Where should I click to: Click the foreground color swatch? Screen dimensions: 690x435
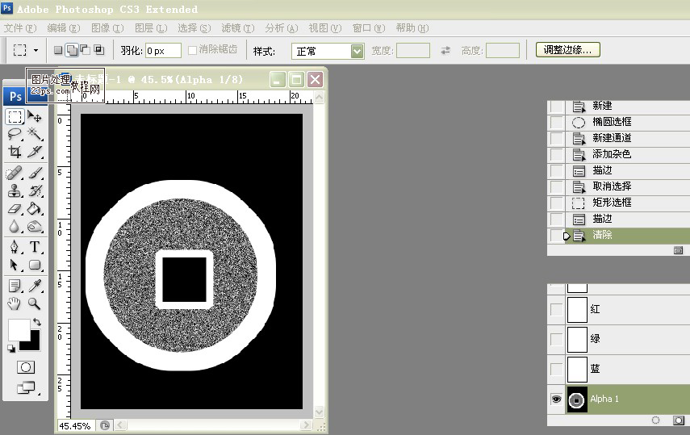pyautogui.click(x=18, y=328)
